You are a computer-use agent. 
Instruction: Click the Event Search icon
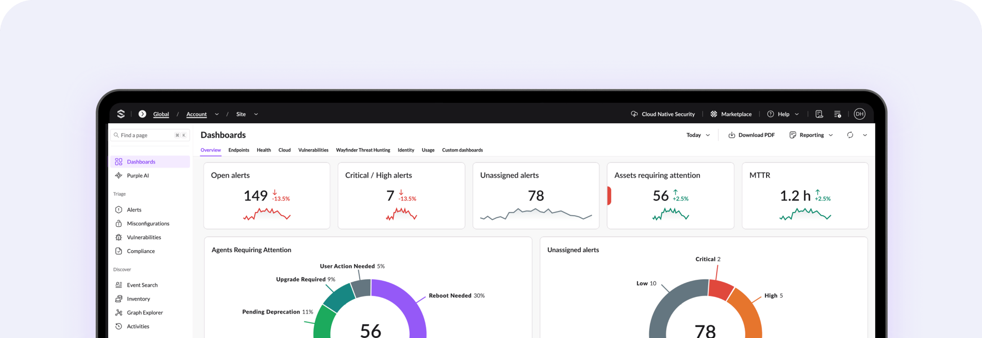119,285
